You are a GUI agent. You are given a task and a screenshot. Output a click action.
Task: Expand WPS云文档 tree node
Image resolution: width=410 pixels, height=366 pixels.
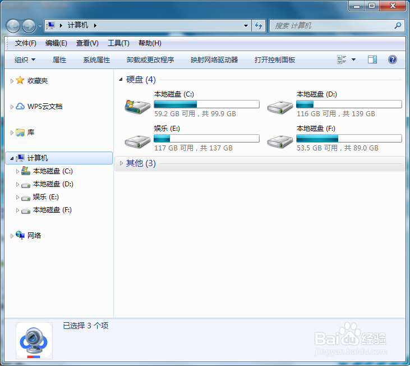click(12, 107)
